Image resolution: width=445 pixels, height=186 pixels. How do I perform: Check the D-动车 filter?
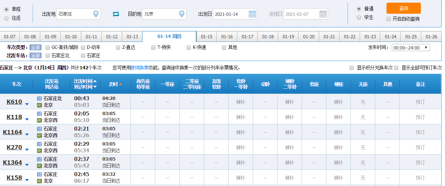coord(83,47)
